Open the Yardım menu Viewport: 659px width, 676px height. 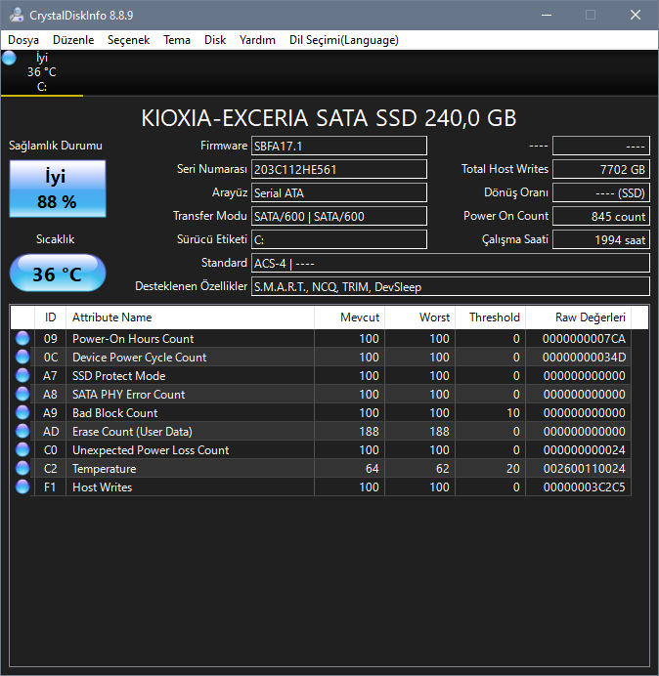coord(257,40)
